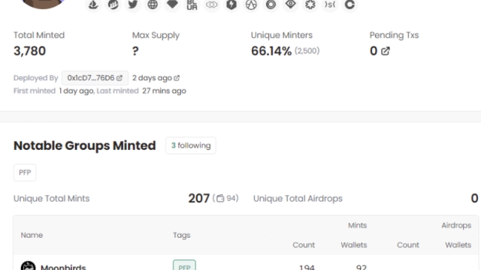The width and height of the screenshot is (481, 270).
Task: Open the 2 days ago deployment link
Action: coord(156,78)
